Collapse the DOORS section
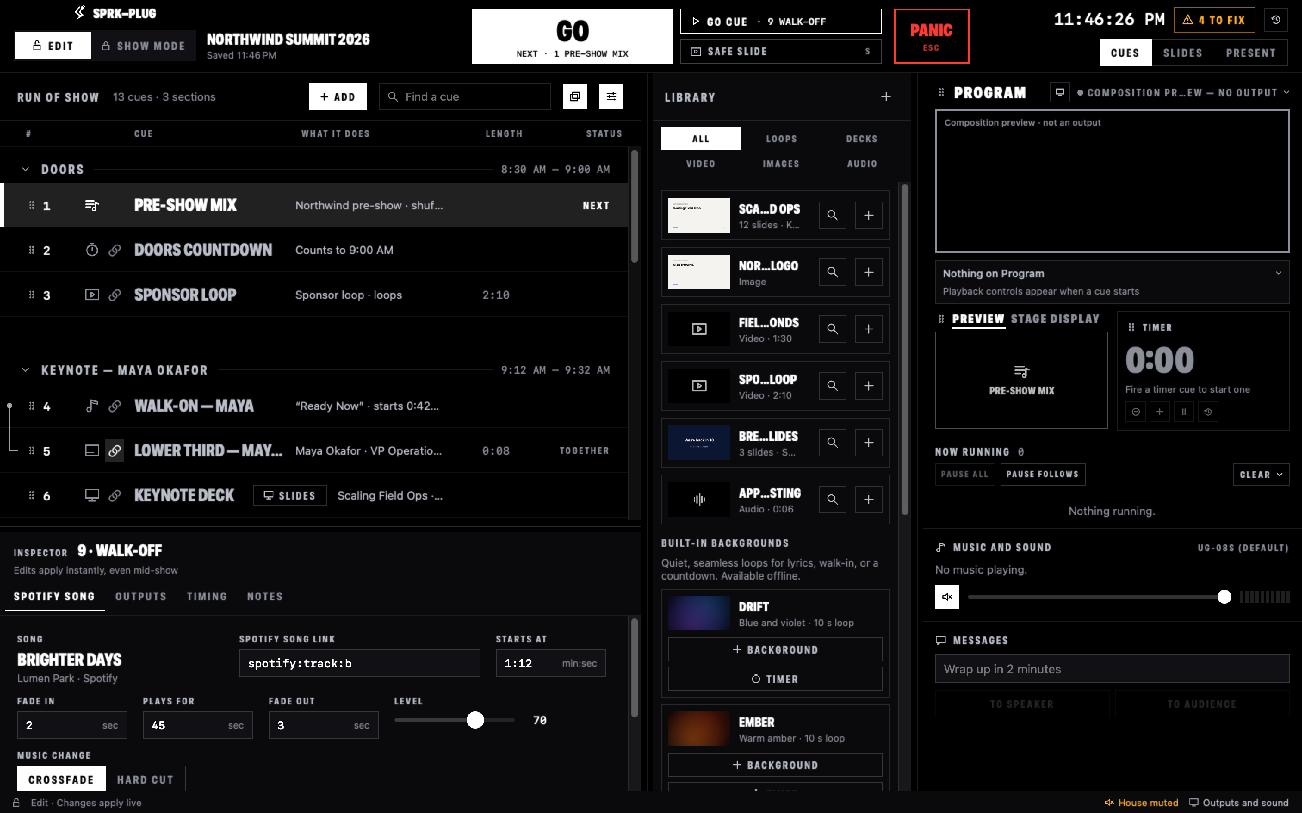This screenshot has width=1302, height=813. 25,169
